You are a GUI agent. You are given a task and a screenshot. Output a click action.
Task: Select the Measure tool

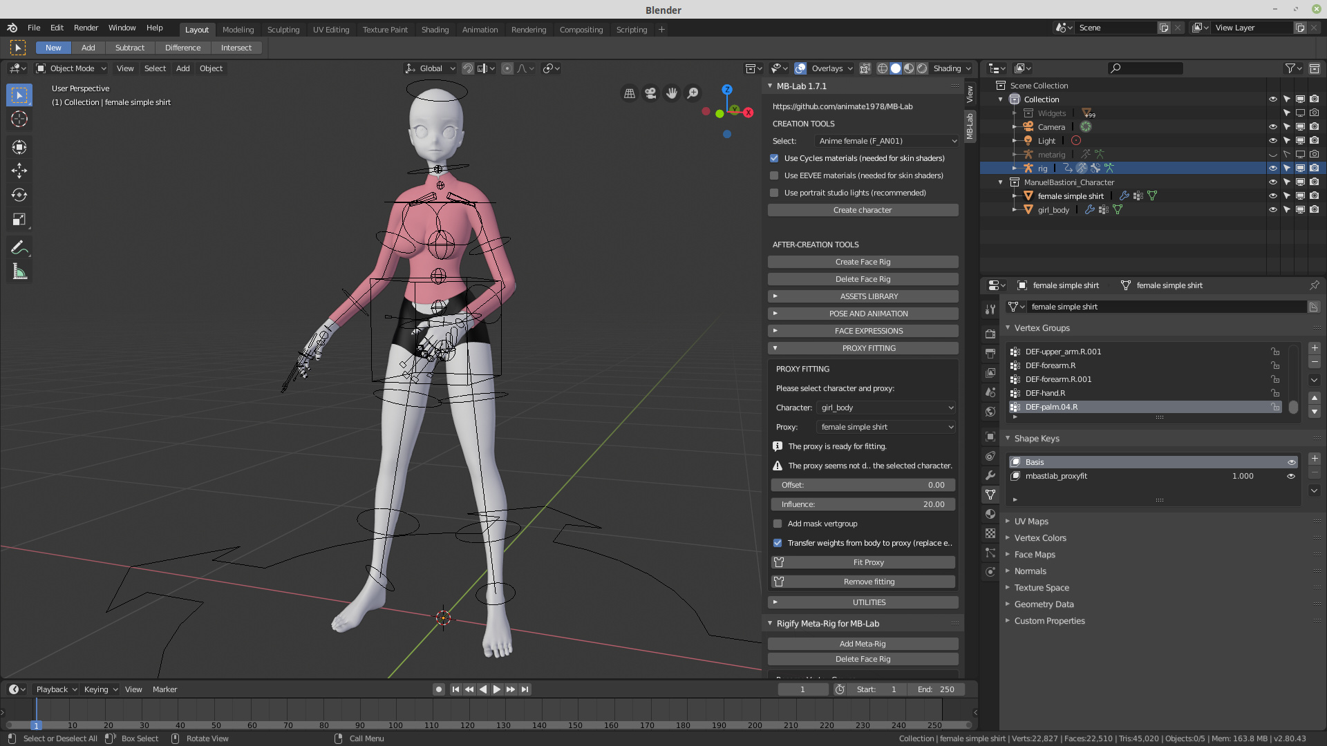tap(19, 272)
